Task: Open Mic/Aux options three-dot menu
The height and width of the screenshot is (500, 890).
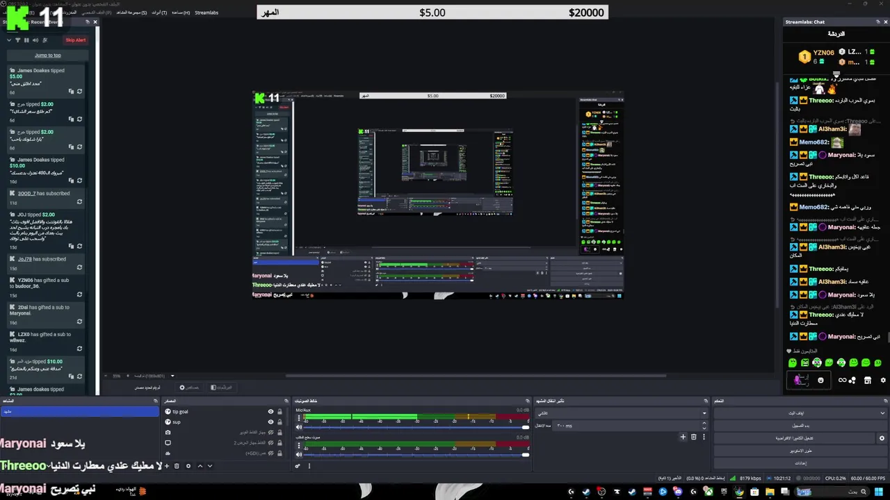Action: click(299, 418)
